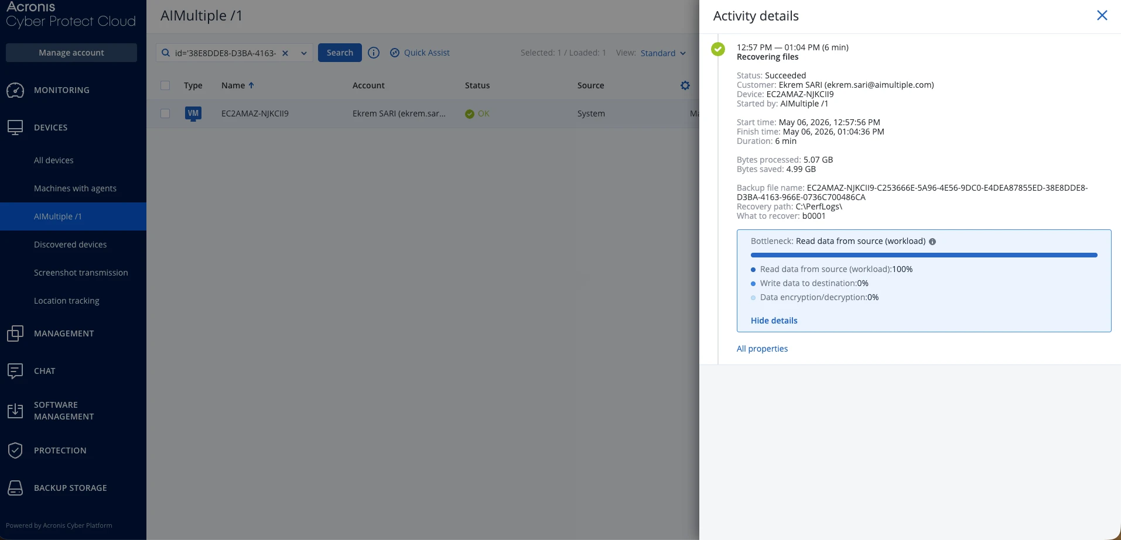This screenshot has width=1121, height=540.
Task: Click the Account column header
Action: click(368, 85)
